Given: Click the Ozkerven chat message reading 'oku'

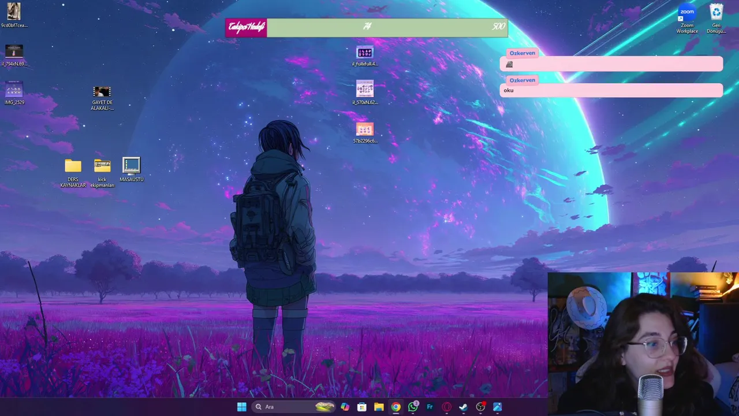Looking at the screenshot, I should (611, 90).
